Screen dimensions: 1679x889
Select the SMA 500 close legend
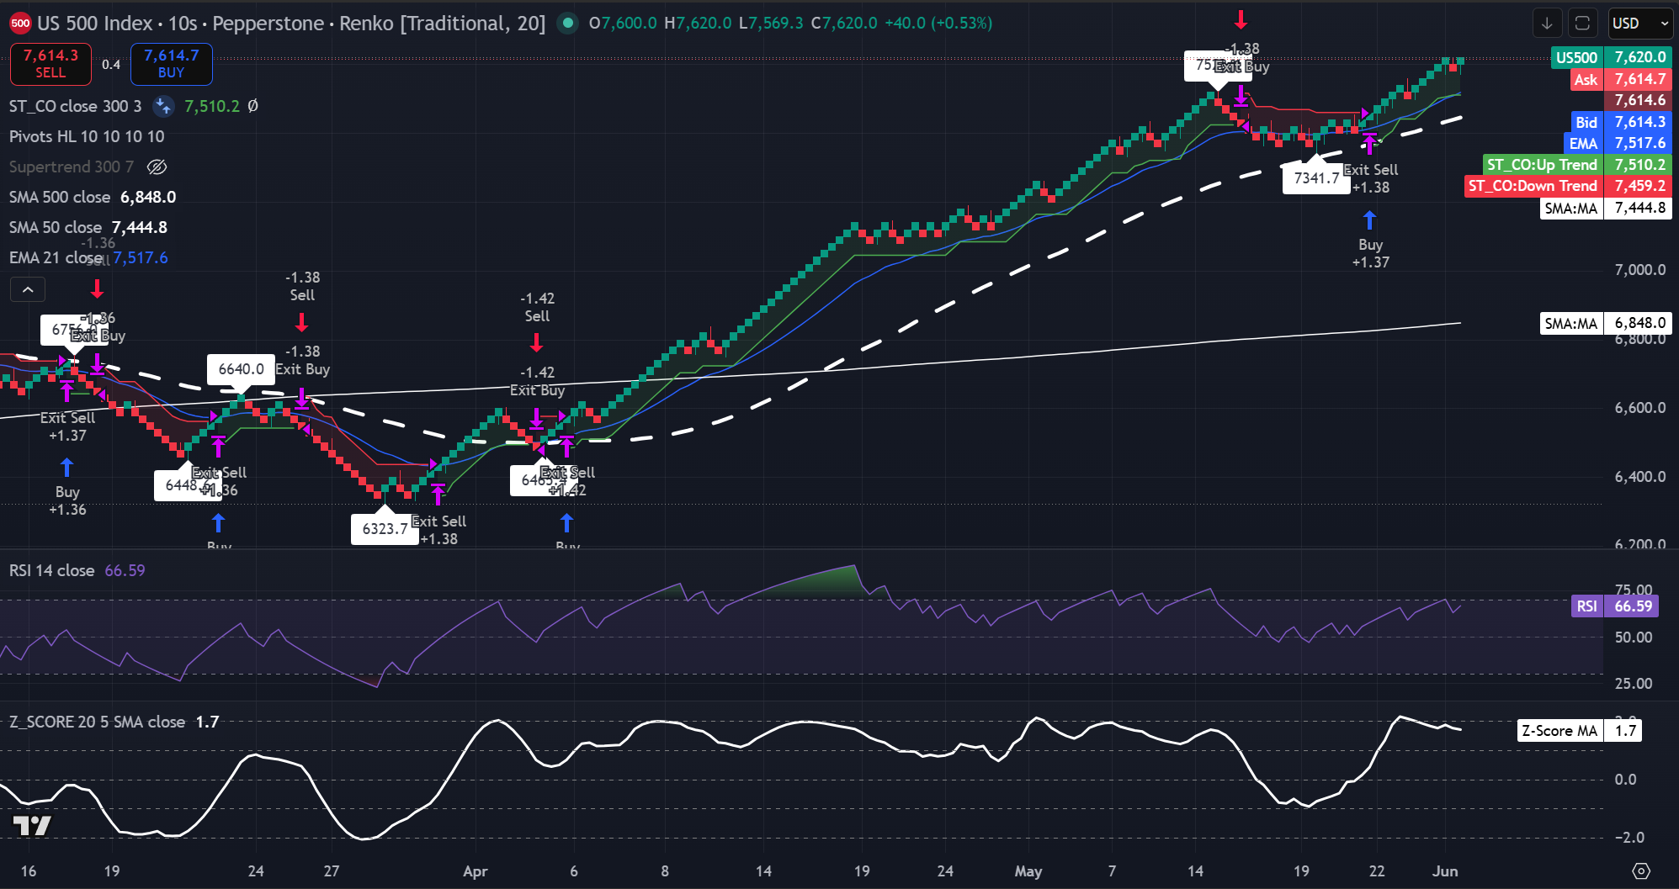tap(60, 197)
